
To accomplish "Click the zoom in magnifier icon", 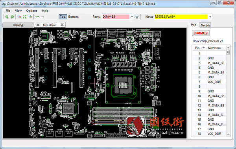I will (30, 17).
